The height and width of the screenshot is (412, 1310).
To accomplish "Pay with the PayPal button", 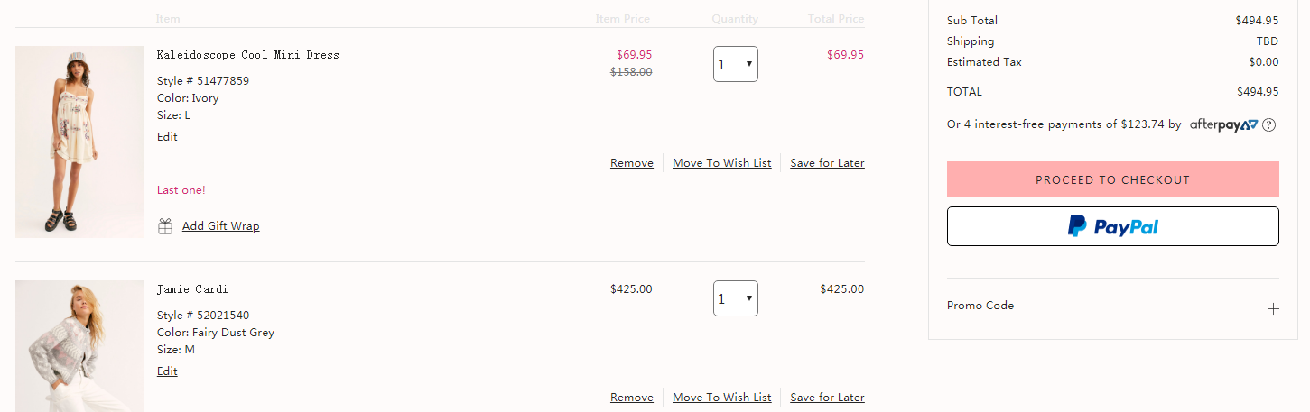I will (x=1112, y=226).
